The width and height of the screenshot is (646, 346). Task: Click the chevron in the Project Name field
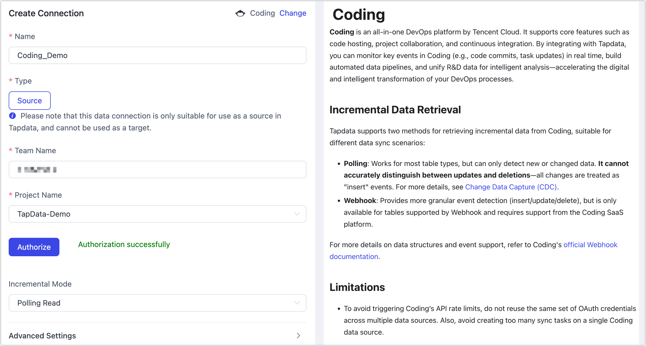297,214
